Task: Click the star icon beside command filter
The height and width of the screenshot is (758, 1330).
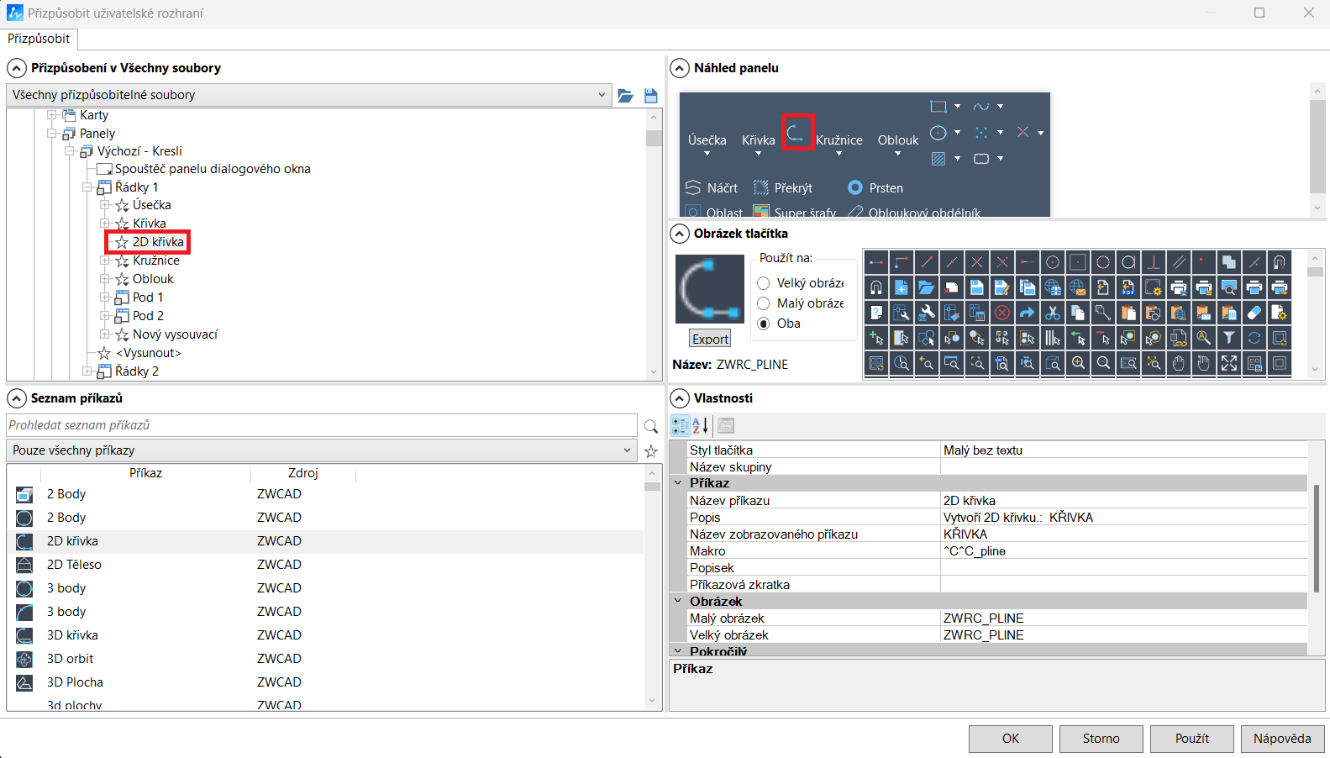Action: pos(650,451)
